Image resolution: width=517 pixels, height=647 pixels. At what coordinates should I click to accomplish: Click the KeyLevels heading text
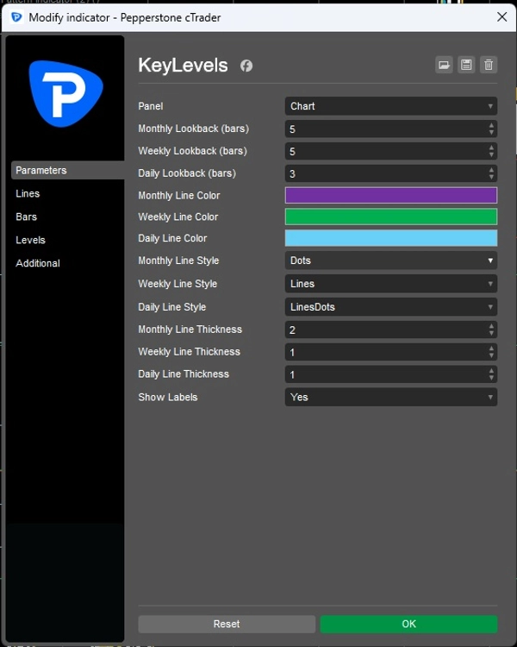[183, 66]
